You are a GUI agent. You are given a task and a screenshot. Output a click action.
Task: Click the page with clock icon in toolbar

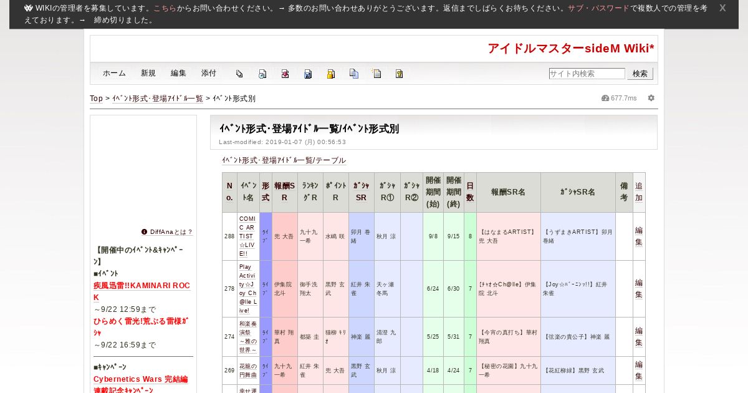pyautogui.click(x=262, y=74)
